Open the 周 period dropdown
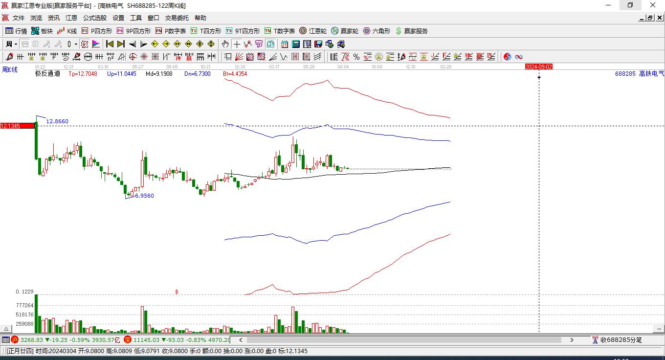 click(x=11, y=44)
